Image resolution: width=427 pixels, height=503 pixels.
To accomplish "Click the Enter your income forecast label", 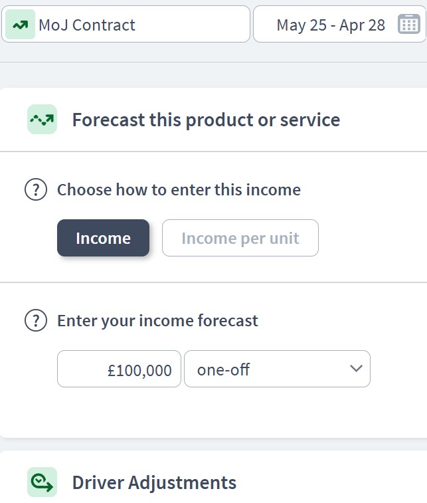I will (157, 321).
